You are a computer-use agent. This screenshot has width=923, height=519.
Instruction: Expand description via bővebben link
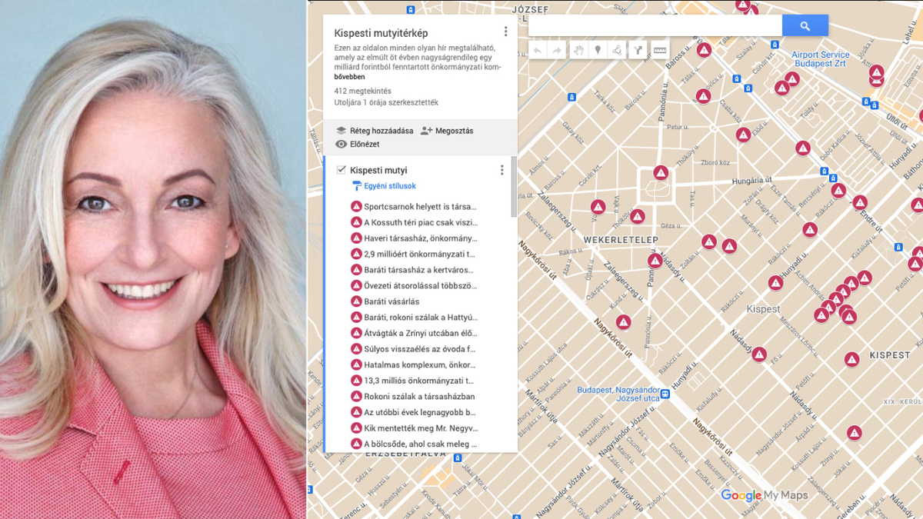(x=349, y=77)
